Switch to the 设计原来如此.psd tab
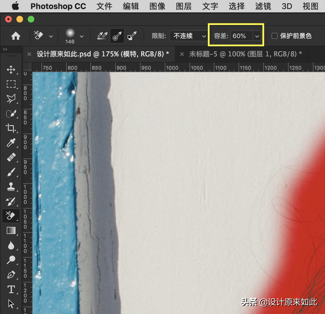325x314 pixels. coord(103,54)
